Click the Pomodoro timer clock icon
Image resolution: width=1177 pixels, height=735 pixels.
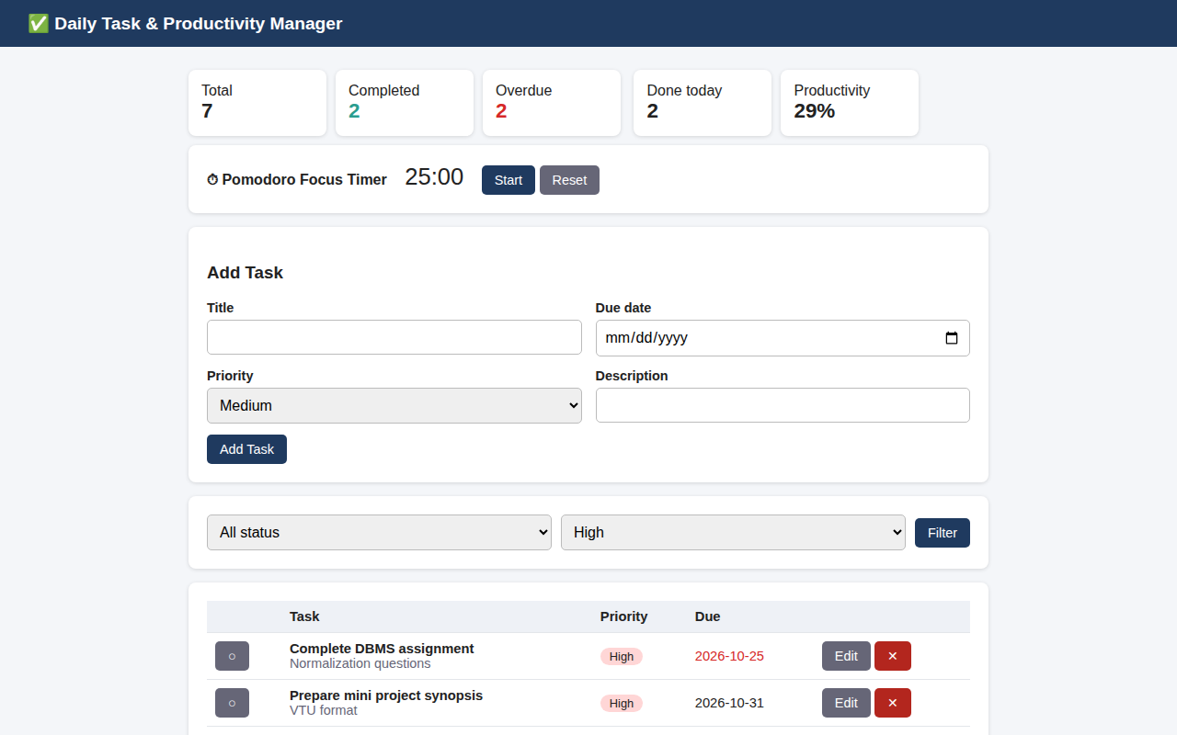pyautogui.click(x=212, y=180)
